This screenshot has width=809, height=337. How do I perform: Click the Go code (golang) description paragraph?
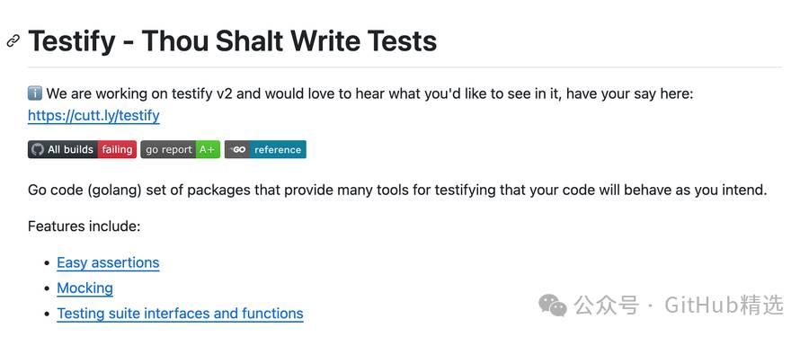(x=398, y=190)
